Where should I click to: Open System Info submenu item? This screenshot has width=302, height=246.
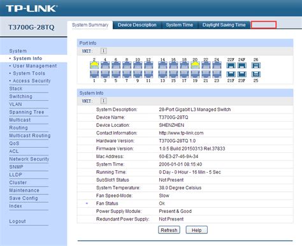coord(27,59)
